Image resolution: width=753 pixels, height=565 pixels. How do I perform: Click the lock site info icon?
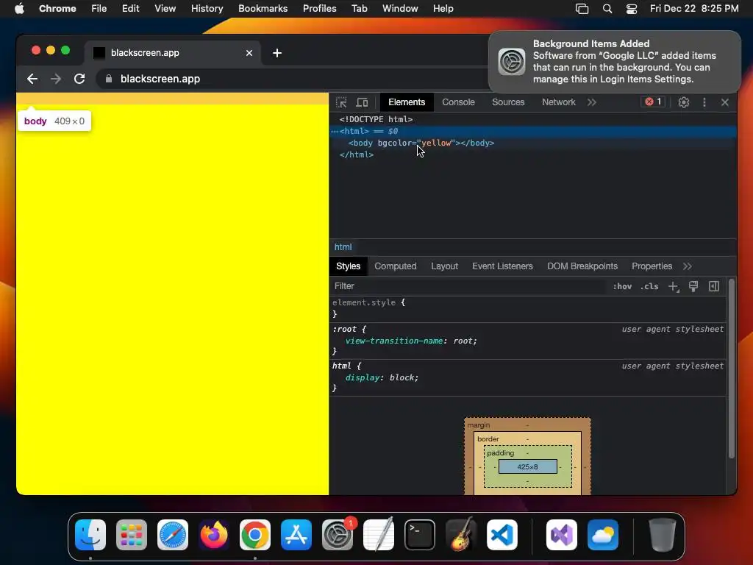pyautogui.click(x=109, y=79)
